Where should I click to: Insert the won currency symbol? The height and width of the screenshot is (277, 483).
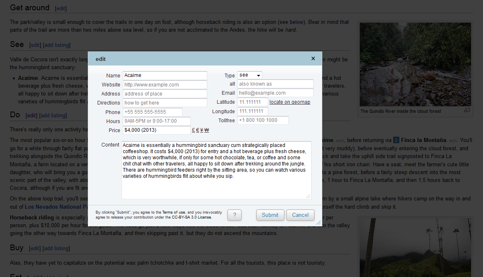pos(206,130)
